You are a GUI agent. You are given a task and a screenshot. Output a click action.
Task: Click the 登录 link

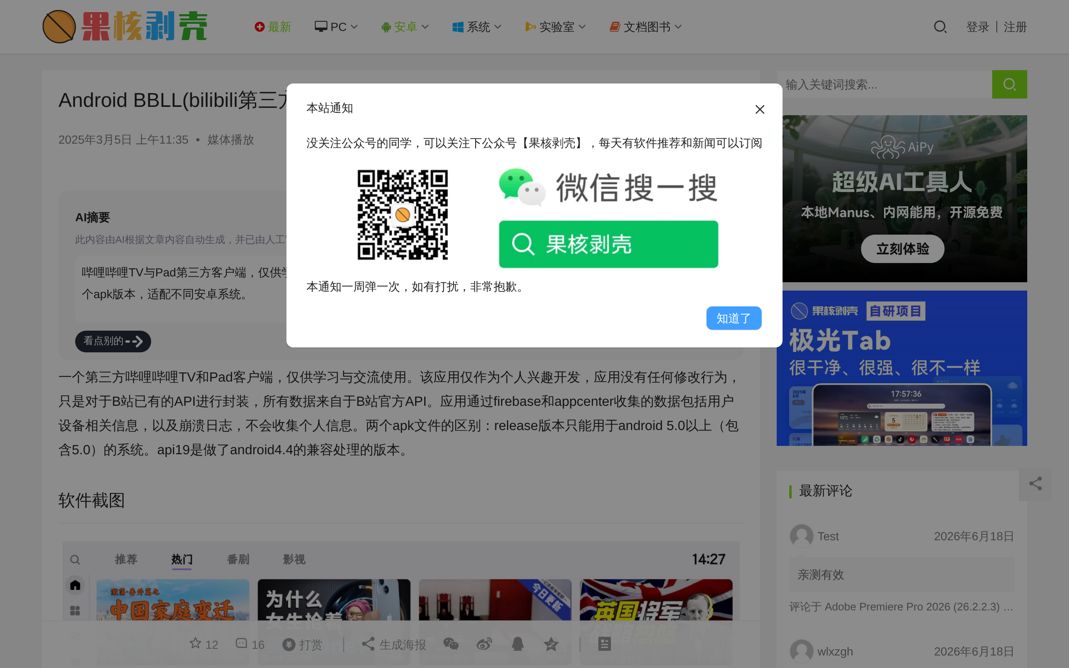pos(978,27)
